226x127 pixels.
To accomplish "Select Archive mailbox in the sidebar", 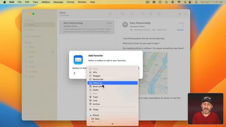I will [x=39, y=72].
